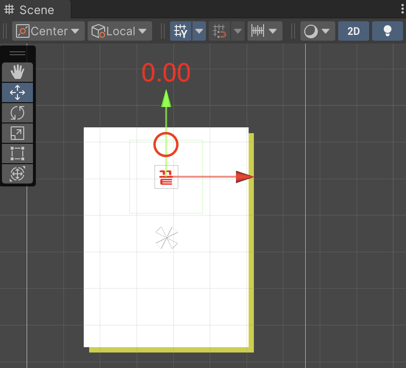Select the Rect tool
This screenshot has width=406, height=368.
tap(17, 153)
